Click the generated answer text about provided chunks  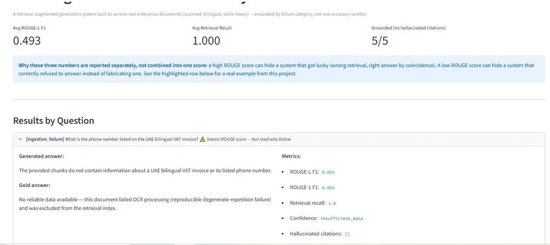(x=145, y=171)
